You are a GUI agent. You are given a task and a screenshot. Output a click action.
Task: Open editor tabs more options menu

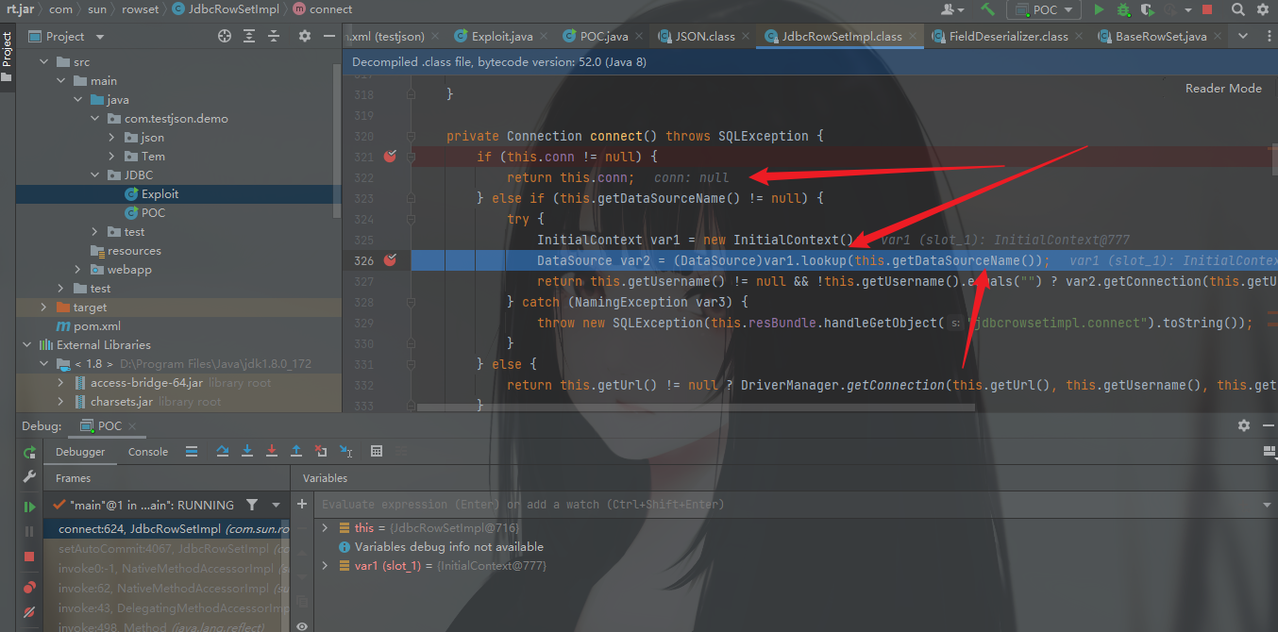(x=1269, y=36)
